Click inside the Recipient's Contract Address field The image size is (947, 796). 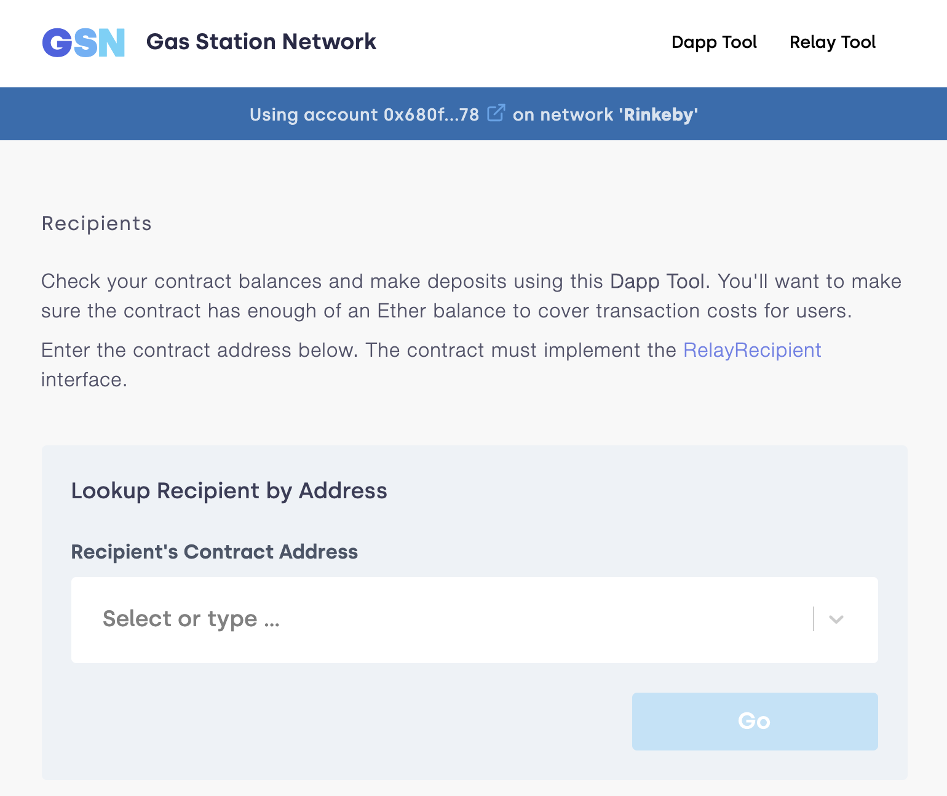pyautogui.click(x=369, y=620)
